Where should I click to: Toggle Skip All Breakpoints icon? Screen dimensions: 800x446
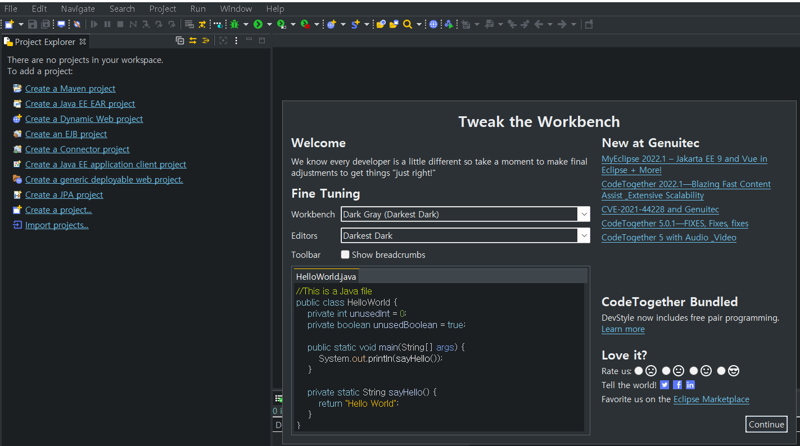pyautogui.click(x=76, y=24)
